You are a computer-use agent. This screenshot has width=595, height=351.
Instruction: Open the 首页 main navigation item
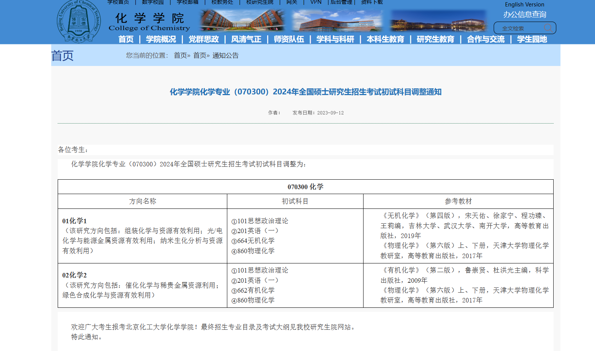pos(126,39)
